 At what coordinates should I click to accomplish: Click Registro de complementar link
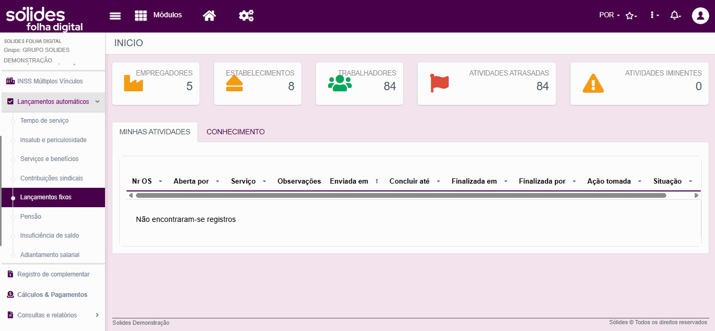(x=54, y=274)
